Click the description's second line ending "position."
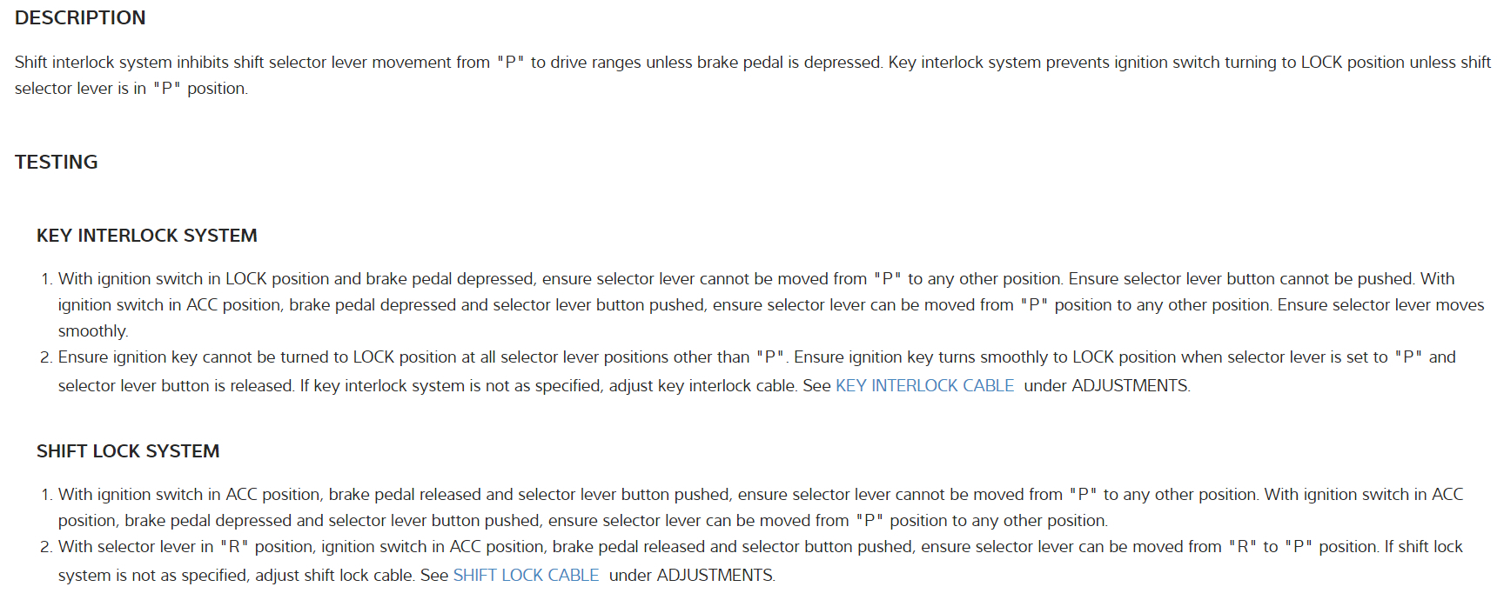 131,89
